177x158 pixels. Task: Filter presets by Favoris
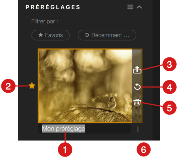(x=50, y=35)
